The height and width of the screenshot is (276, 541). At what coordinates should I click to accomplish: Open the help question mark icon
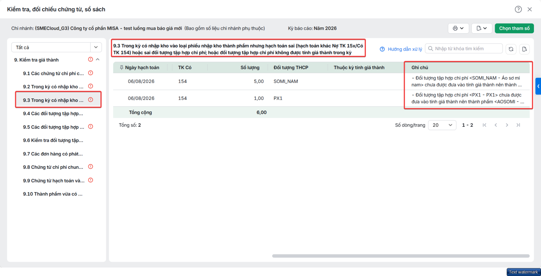click(x=518, y=9)
